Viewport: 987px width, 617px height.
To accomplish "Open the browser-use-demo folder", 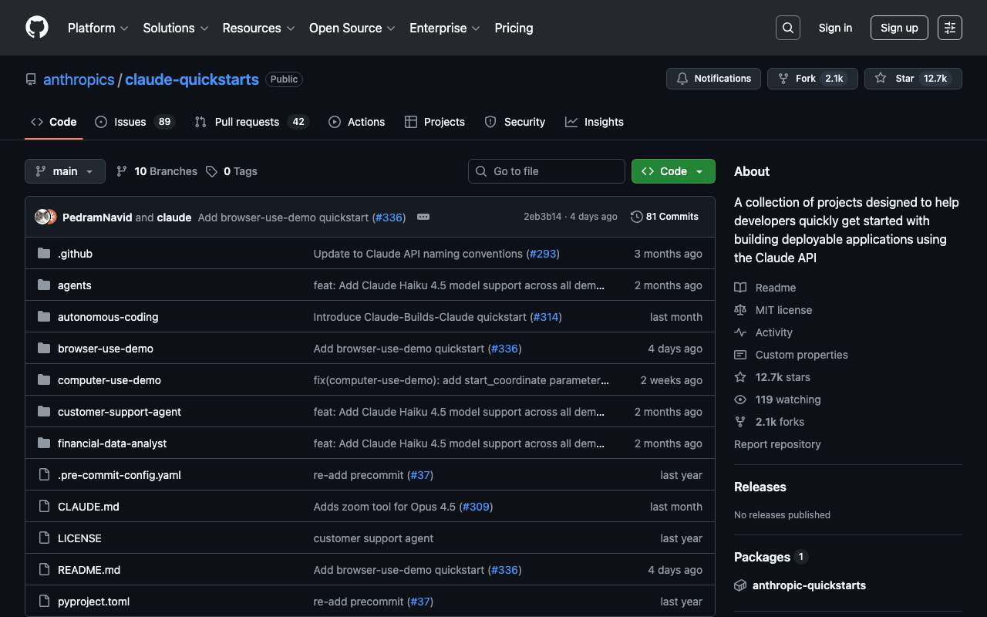I will 106,349.
